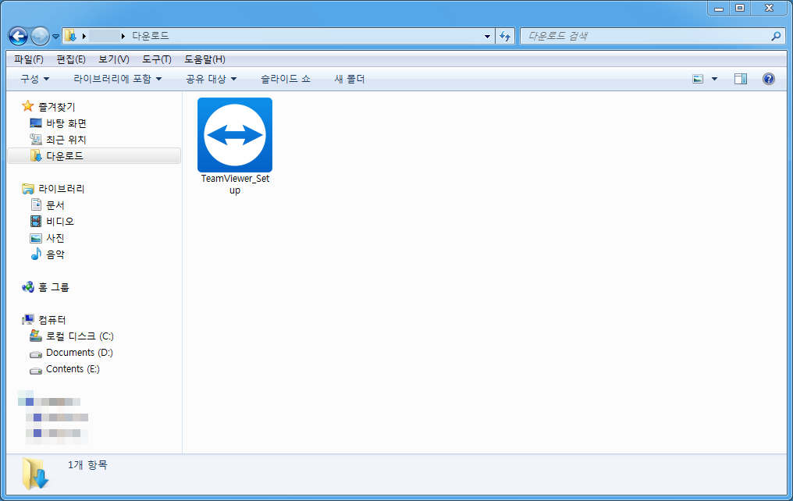Image resolution: width=793 pixels, height=501 pixels.
Task: Select 홈 그룹 in navigation pane
Action: click(54, 287)
